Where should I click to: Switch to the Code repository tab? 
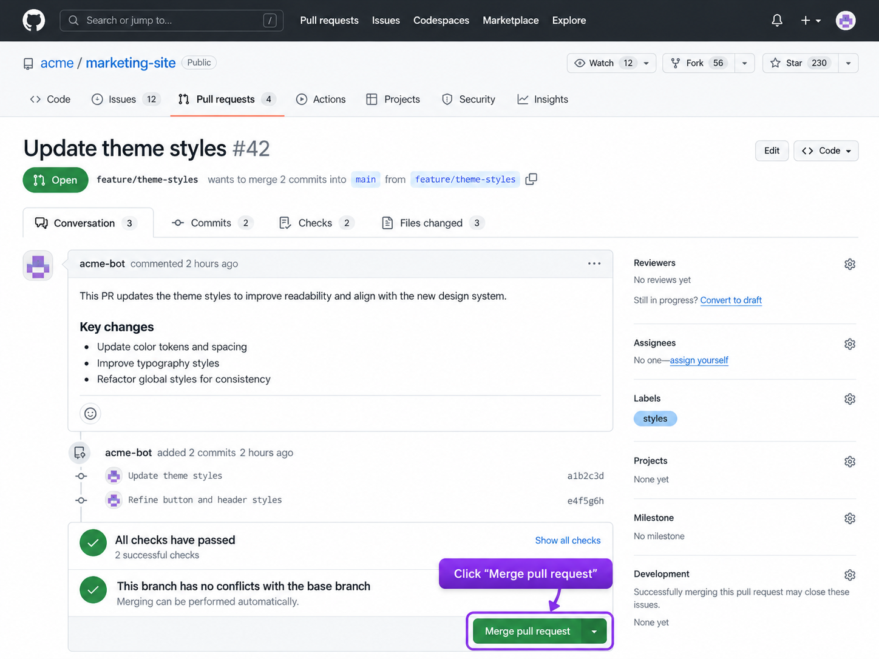50,100
